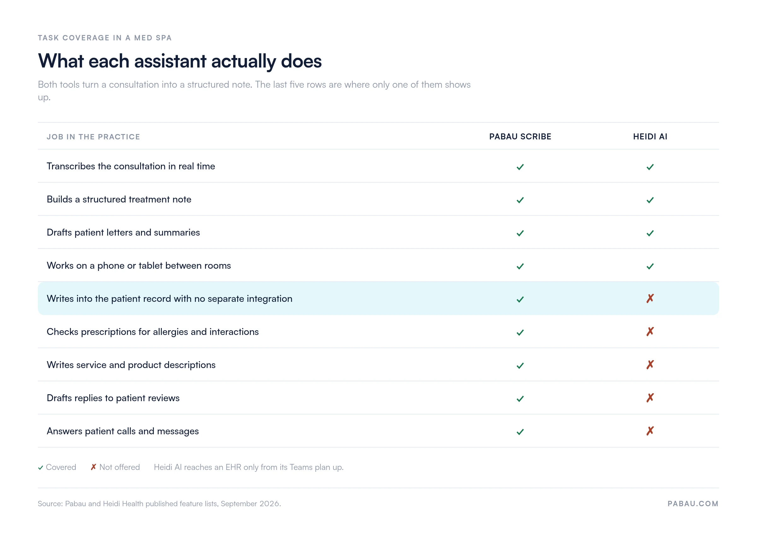Click Pabau Scribe checkmark for service descriptions row
Viewport: 757px width, 545px height.
pos(520,366)
